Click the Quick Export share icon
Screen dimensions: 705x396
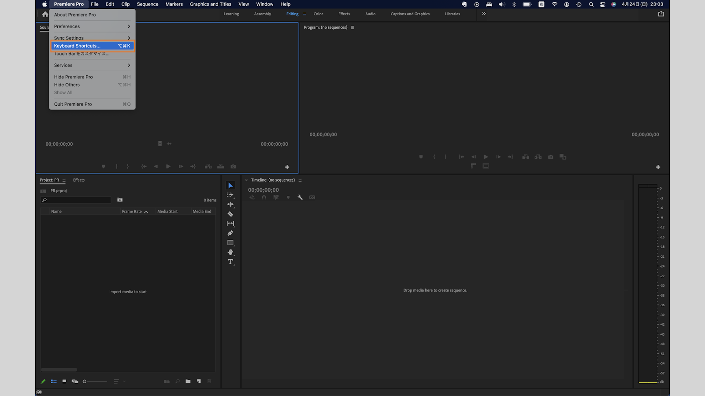661,14
